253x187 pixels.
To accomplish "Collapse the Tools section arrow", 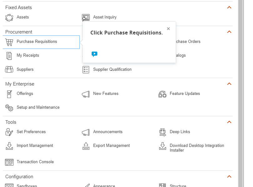I will (x=229, y=122).
